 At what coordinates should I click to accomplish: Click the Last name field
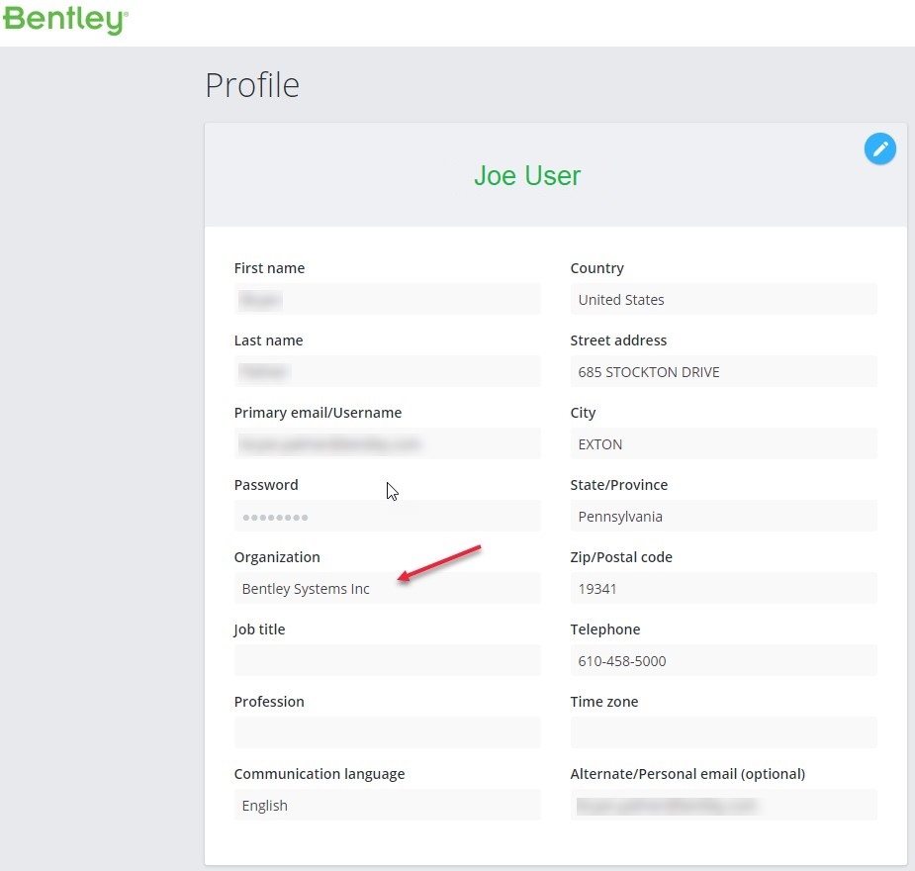point(387,371)
